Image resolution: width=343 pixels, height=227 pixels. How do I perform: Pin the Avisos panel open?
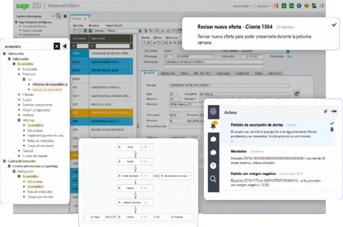point(334,111)
